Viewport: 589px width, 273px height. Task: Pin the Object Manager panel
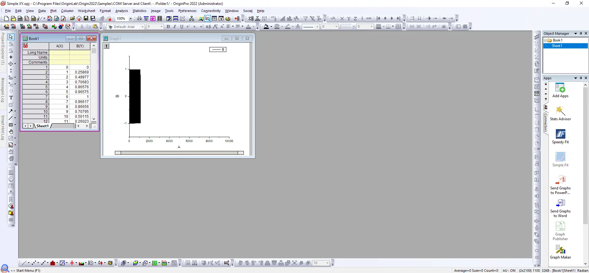581,34
